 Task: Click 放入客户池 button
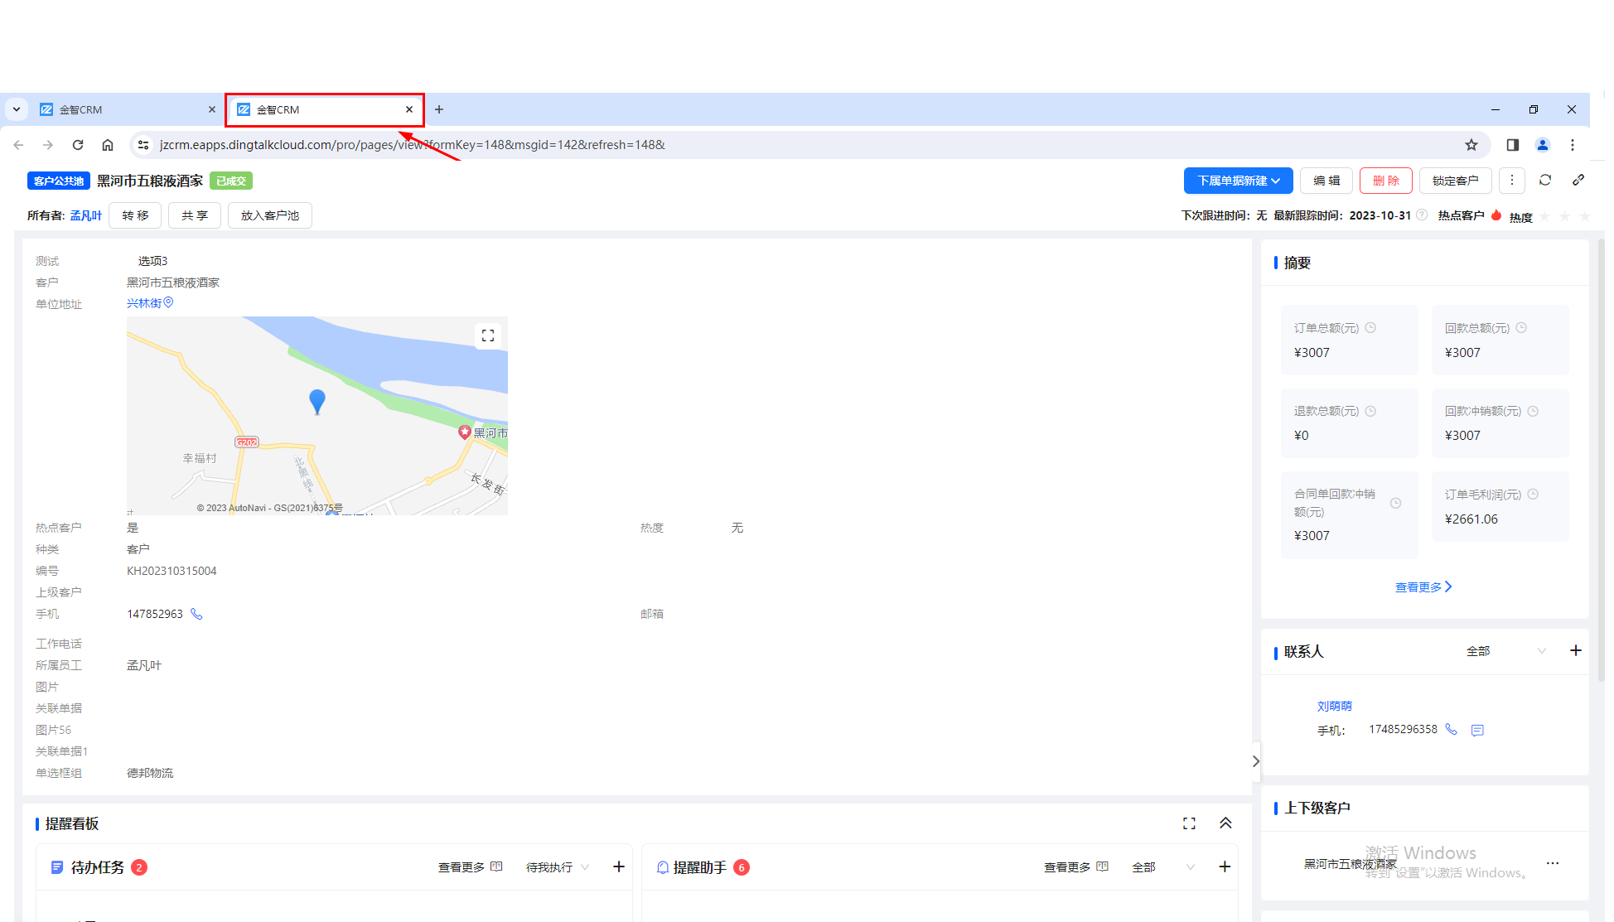pyautogui.click(x=270, y=215)
